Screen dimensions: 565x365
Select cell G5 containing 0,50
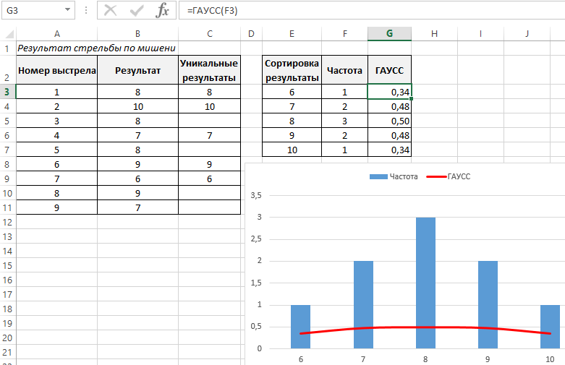click(389, 121)
